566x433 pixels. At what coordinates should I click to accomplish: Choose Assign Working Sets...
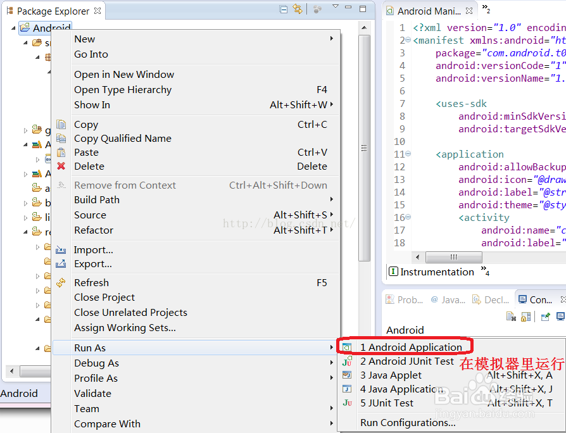196,328
